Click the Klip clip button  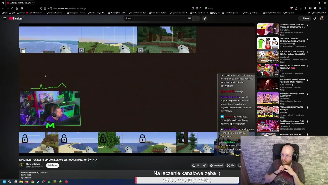coord(230,165)
